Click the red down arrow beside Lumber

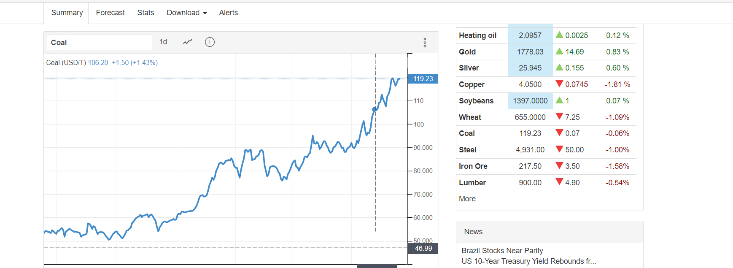(559, 182)
